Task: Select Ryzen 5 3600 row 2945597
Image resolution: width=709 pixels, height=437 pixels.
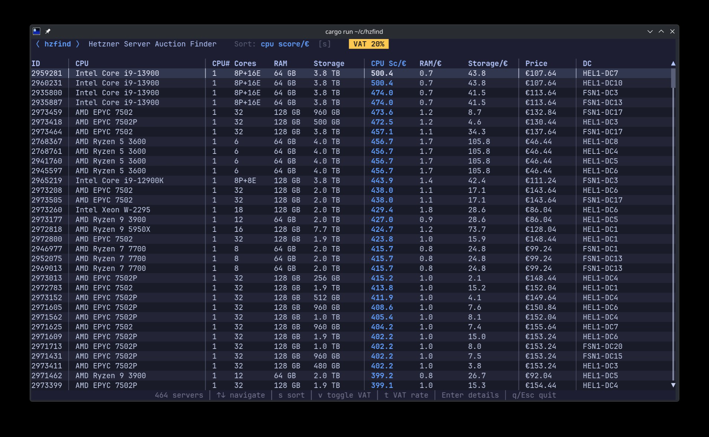Action: pos(351,171)
